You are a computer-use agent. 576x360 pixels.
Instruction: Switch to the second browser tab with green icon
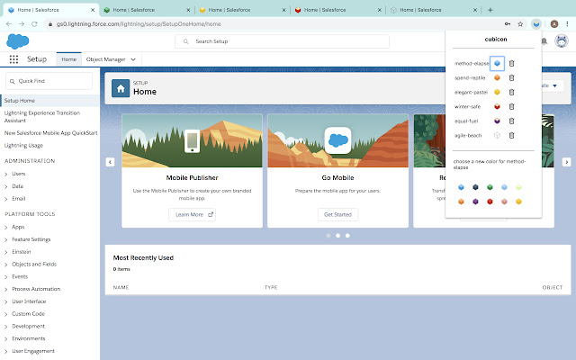pos(147,10)
